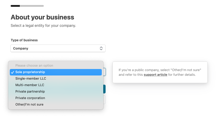Click the Please choose an option placeholder
This screenshot has height=120, width=216.
[34, 65]
